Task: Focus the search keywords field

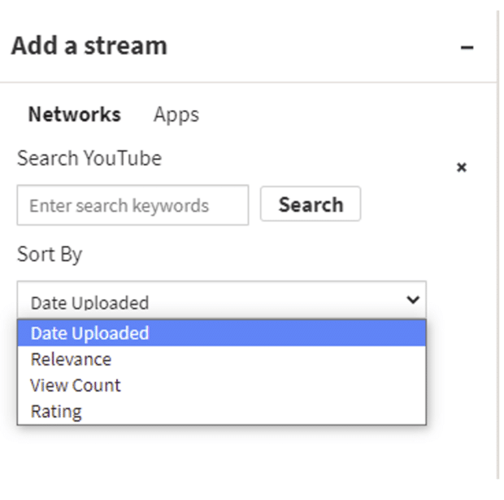Action: pos(133,205)
